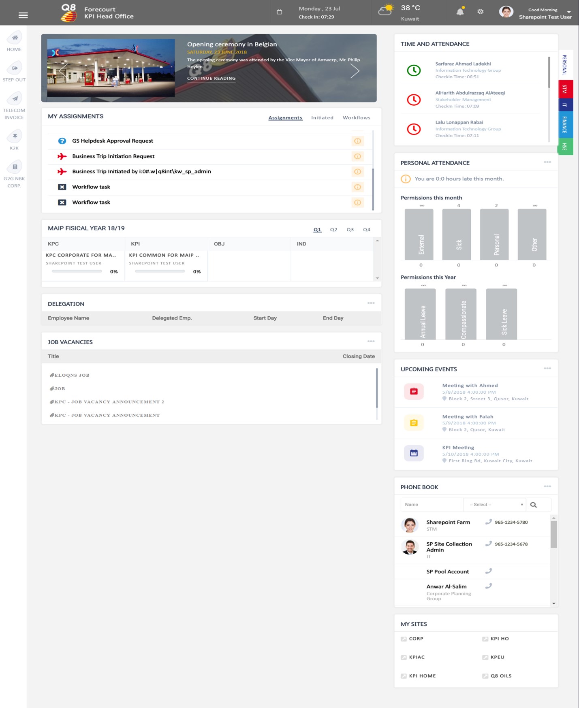Click phone icon for SP Pool Account
579x708 pixels.
pos(489,571)
